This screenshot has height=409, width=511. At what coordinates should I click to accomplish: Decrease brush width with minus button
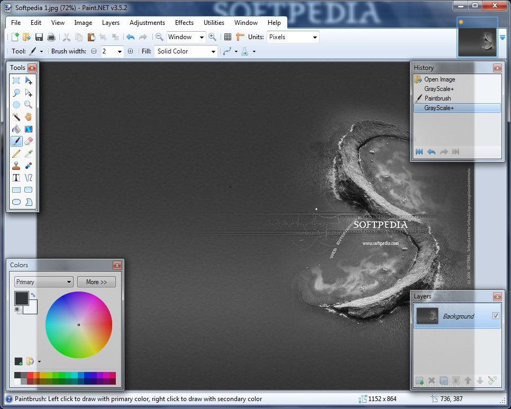point(94,51)
